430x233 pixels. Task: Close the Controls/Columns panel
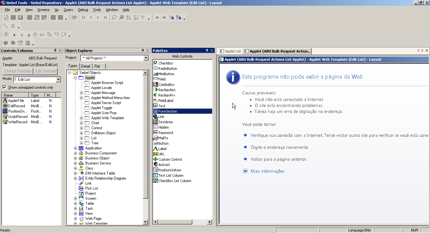[x=60, y=50]
